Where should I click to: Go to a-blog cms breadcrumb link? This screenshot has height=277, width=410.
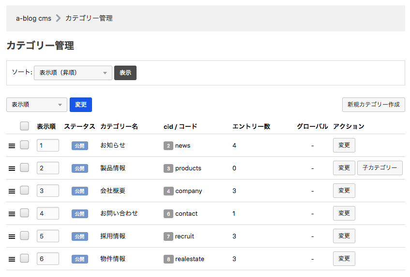click(33, 18)
